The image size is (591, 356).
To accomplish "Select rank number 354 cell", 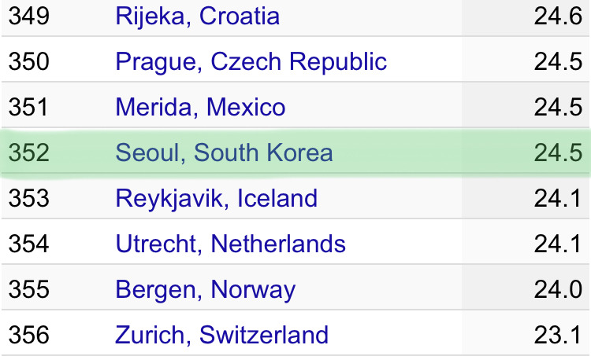I will [28, 244].
